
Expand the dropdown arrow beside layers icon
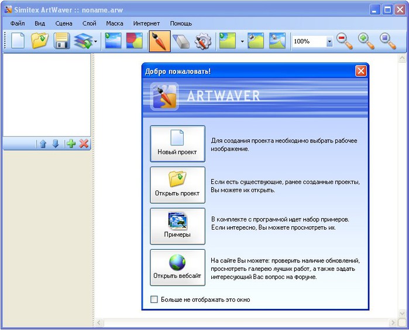[95, 42]
